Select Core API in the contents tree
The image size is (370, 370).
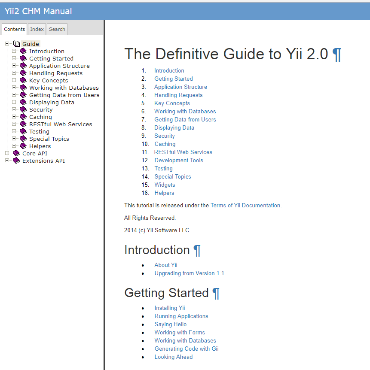(35, 153)
